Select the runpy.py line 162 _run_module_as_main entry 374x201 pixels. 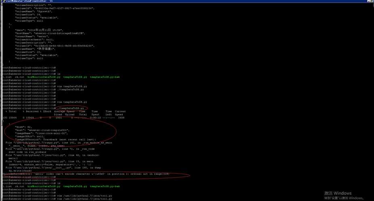pyautogui.click(x=59, y=142)
